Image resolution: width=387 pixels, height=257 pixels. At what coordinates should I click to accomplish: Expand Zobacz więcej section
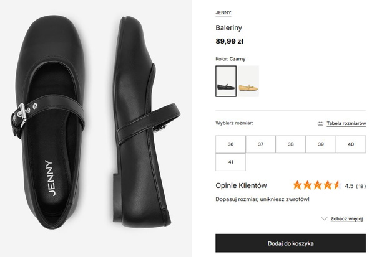[346, 218]
